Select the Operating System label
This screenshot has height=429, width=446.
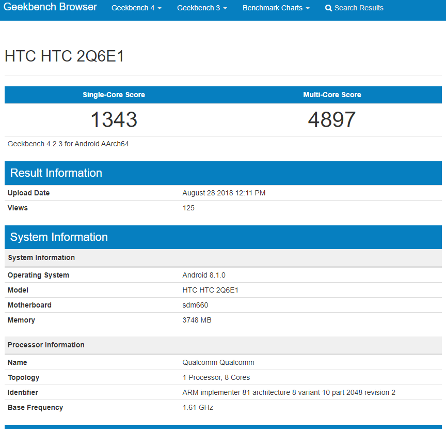click(38, 275)
